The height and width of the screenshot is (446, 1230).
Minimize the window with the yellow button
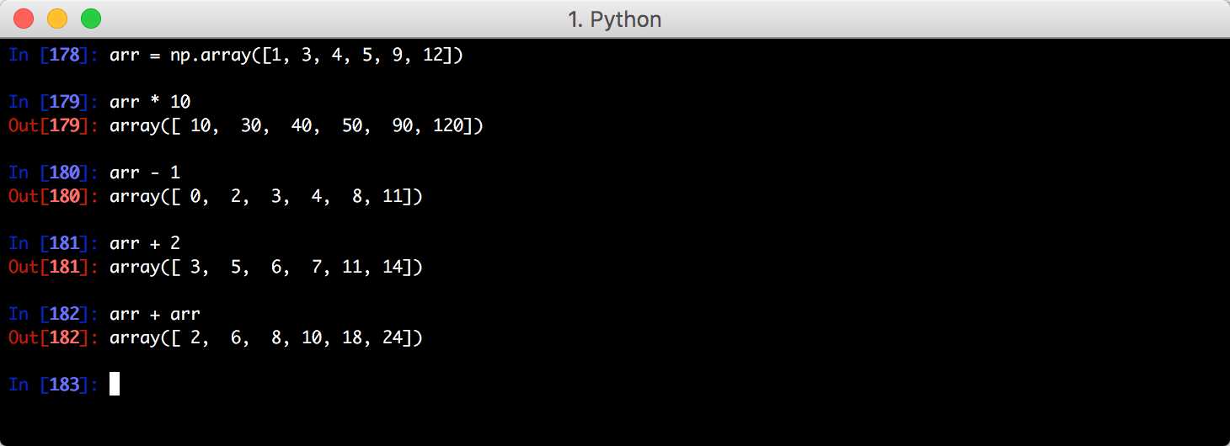57,18
